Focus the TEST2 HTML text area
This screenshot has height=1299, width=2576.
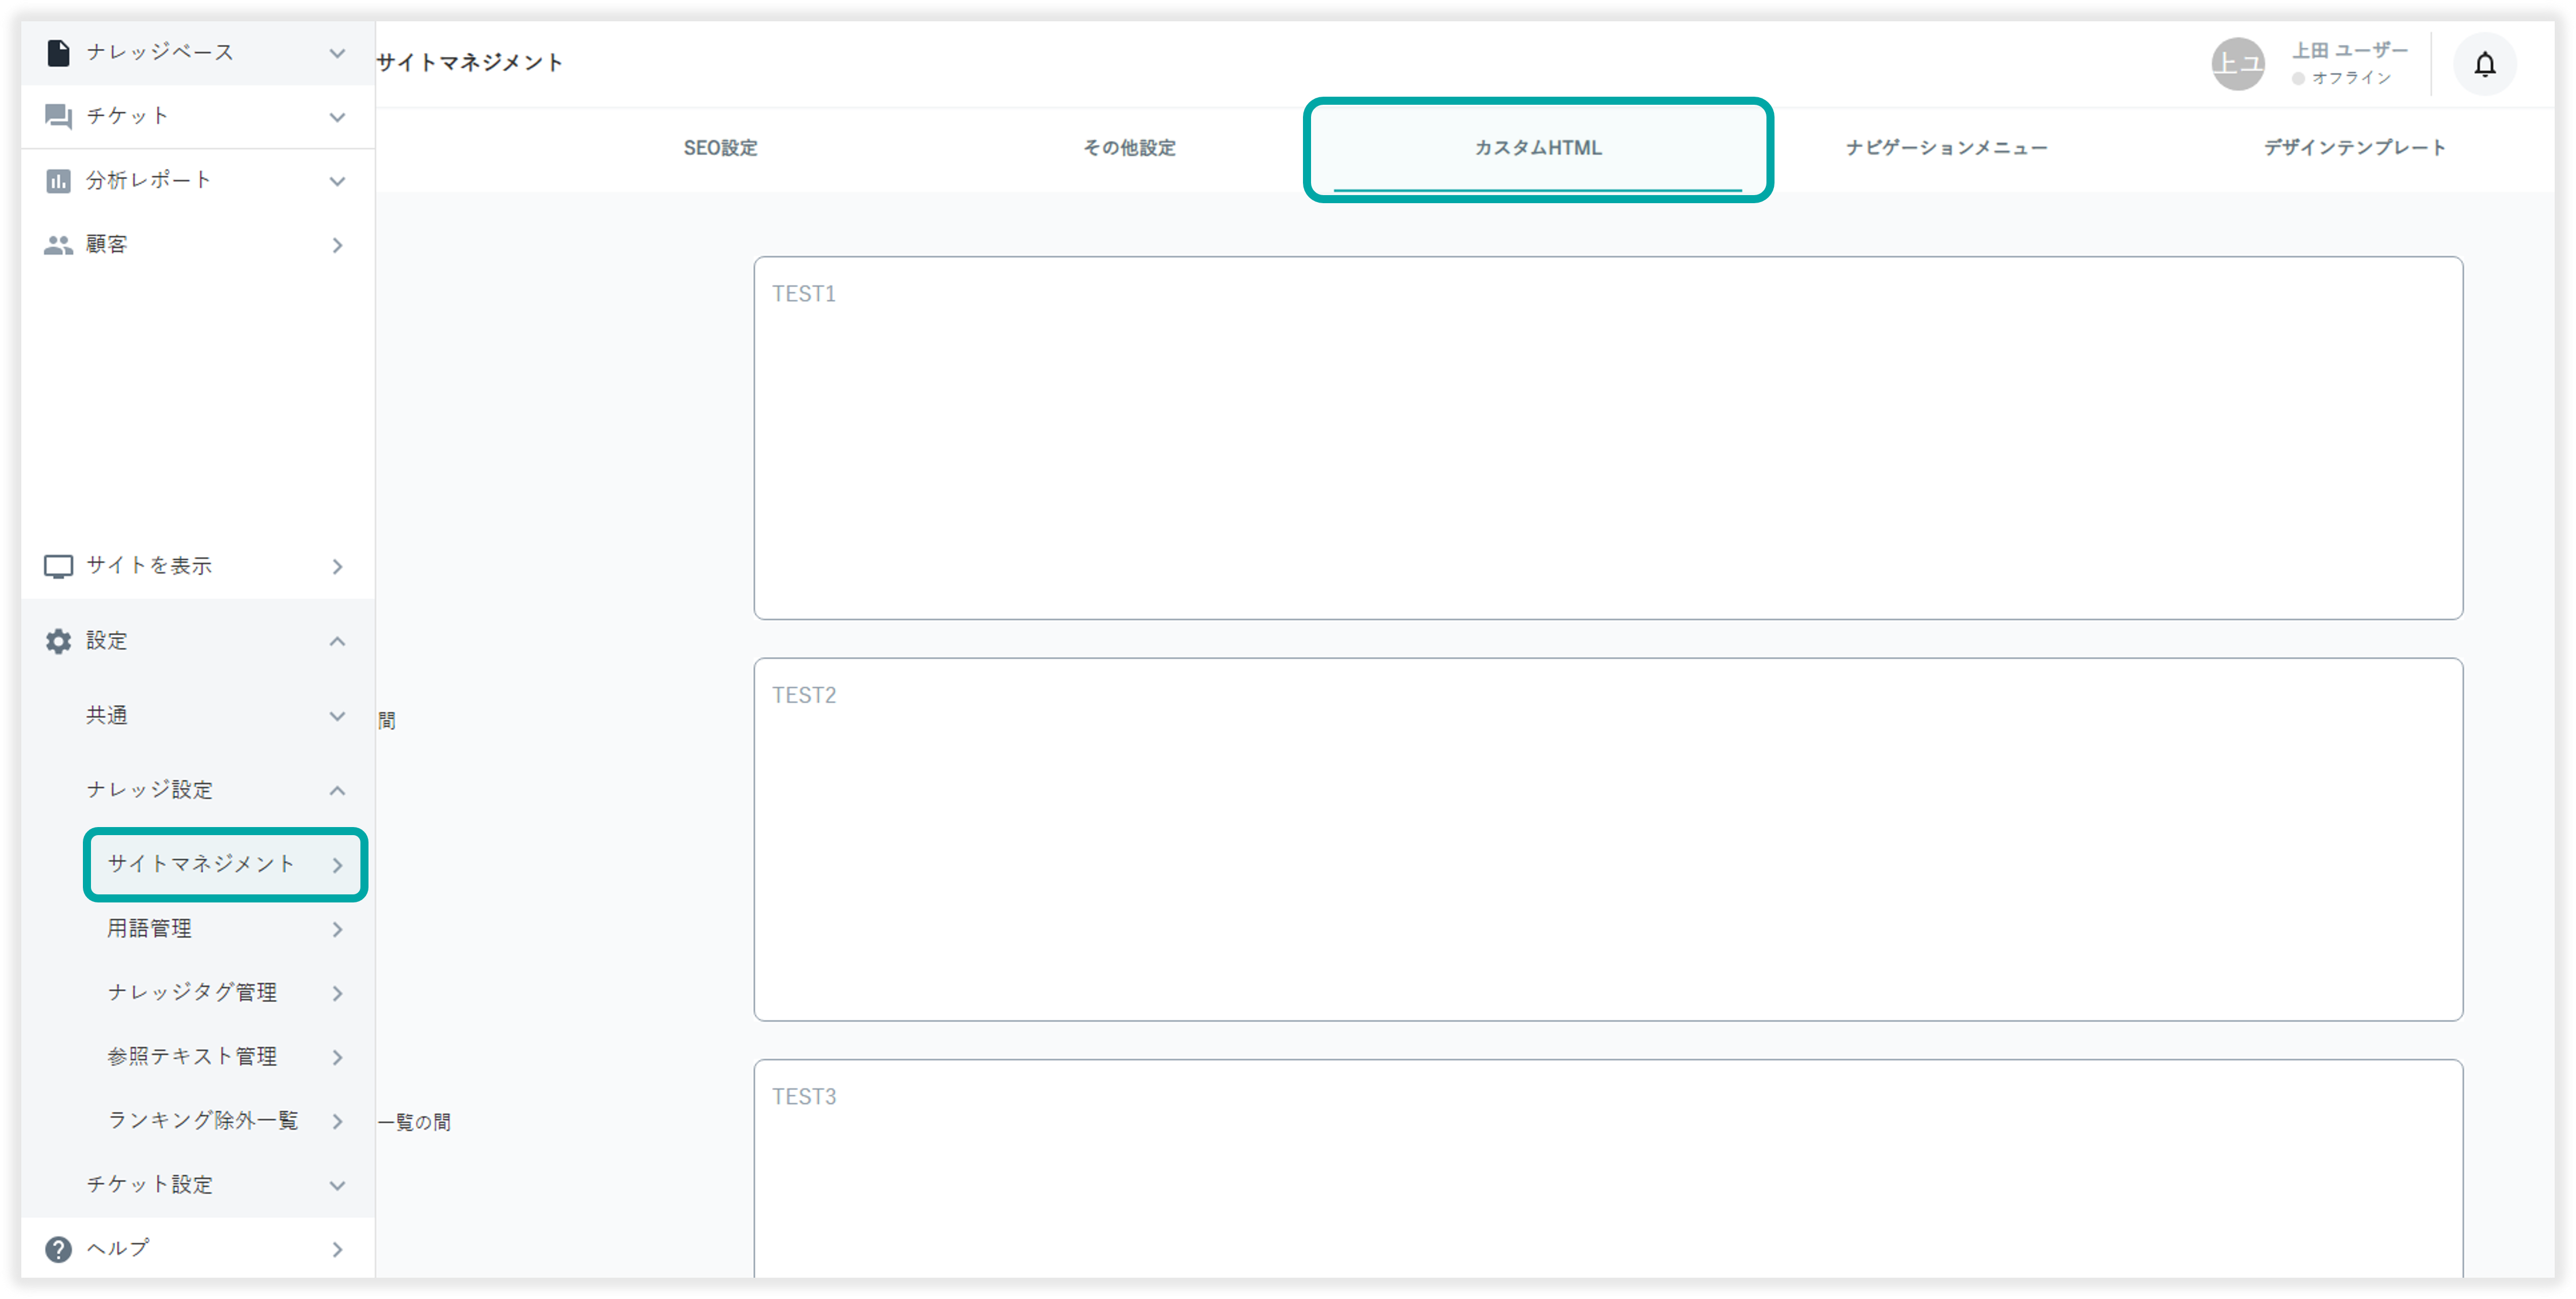[x=1607, y=839]
